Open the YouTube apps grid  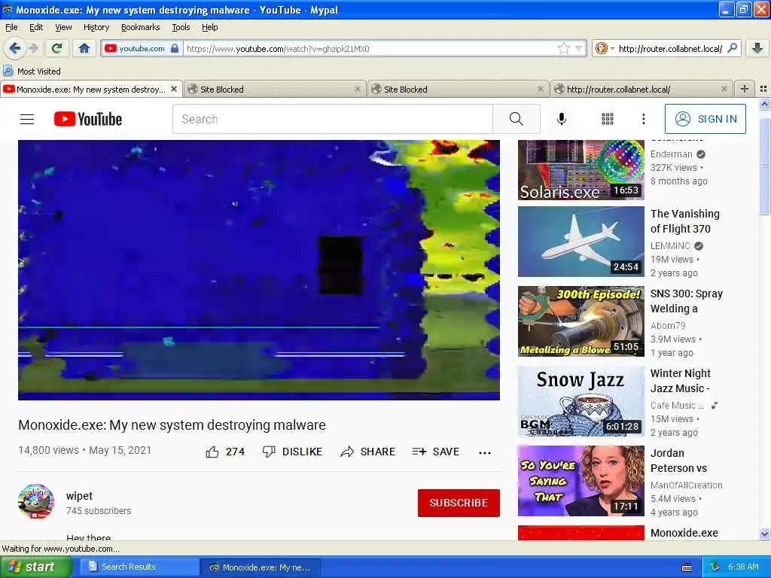608,119
